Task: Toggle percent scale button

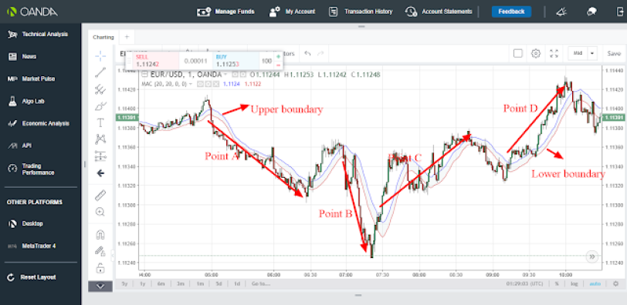Action: (557, 283)
